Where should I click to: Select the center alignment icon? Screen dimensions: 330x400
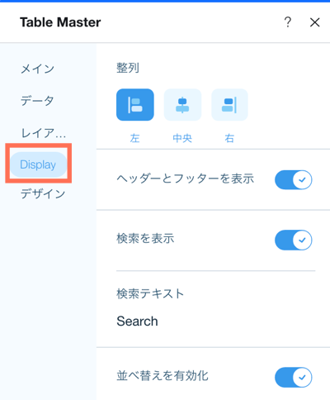(182, 105)
